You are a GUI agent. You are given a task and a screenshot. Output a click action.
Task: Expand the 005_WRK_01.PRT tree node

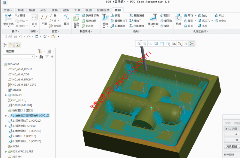point(6,152)
